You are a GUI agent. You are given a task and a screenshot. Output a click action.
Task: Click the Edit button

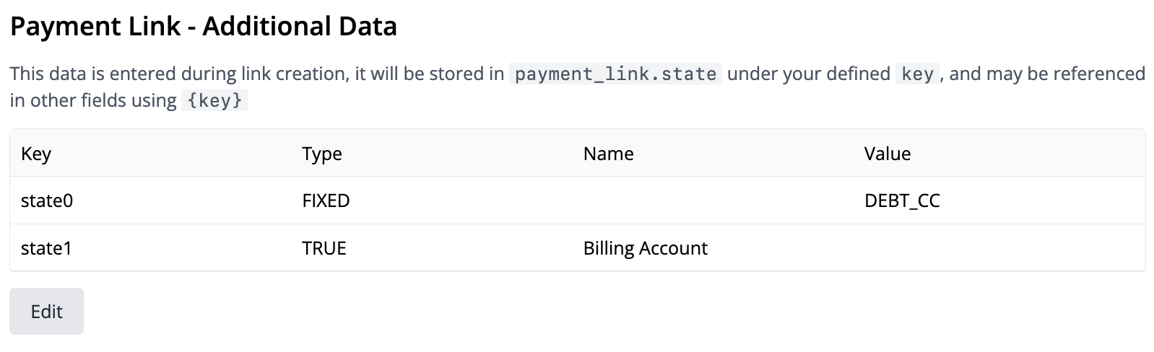46,312
